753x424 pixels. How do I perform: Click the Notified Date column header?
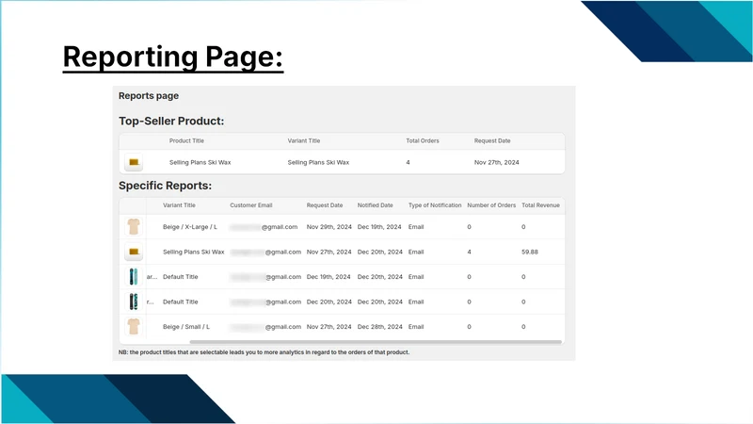[375, 205]
